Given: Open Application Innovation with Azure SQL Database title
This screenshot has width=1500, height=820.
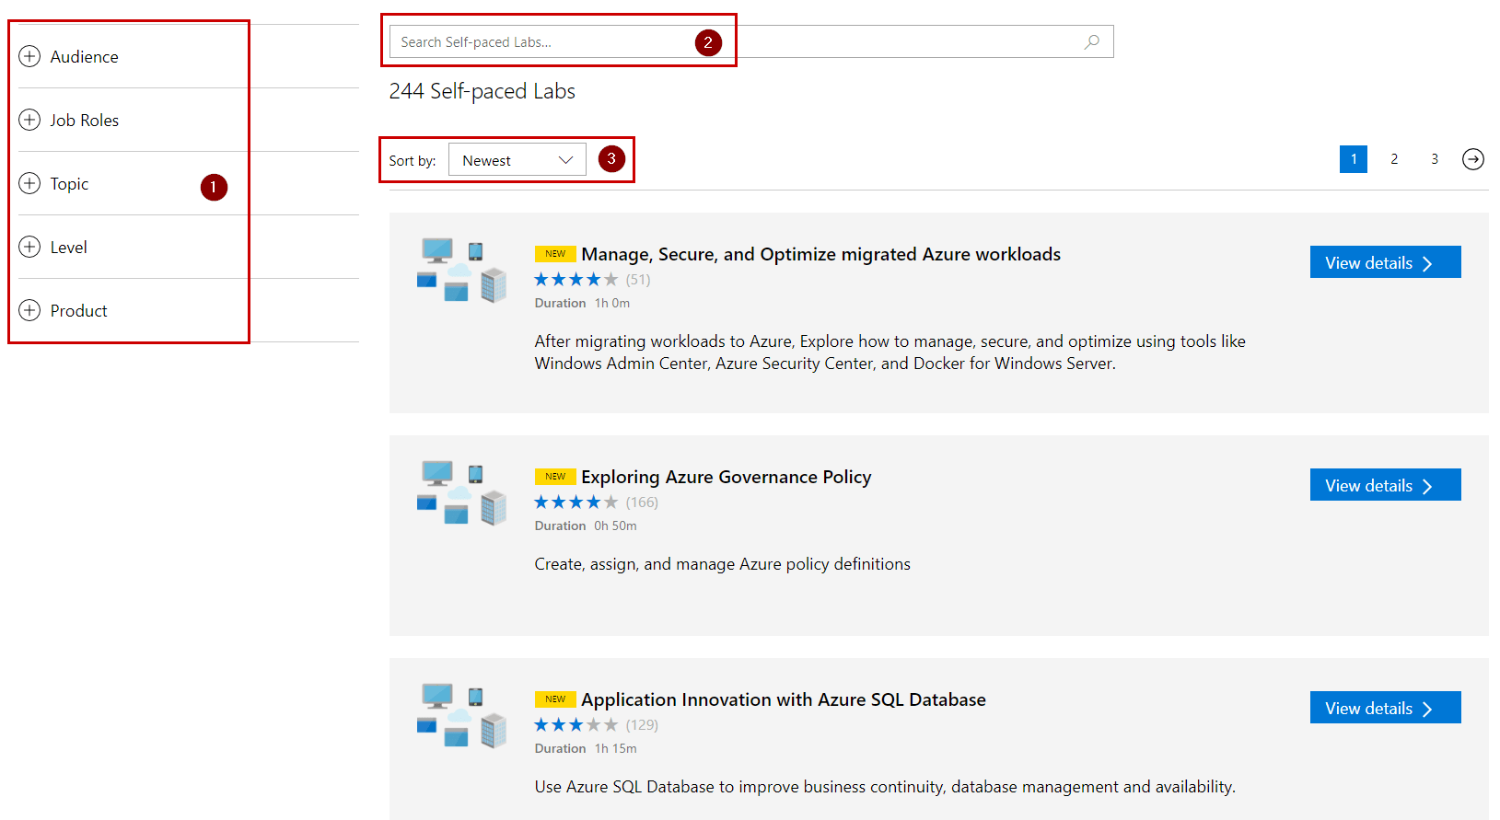Looking at the screenshot, I should 783,699.
